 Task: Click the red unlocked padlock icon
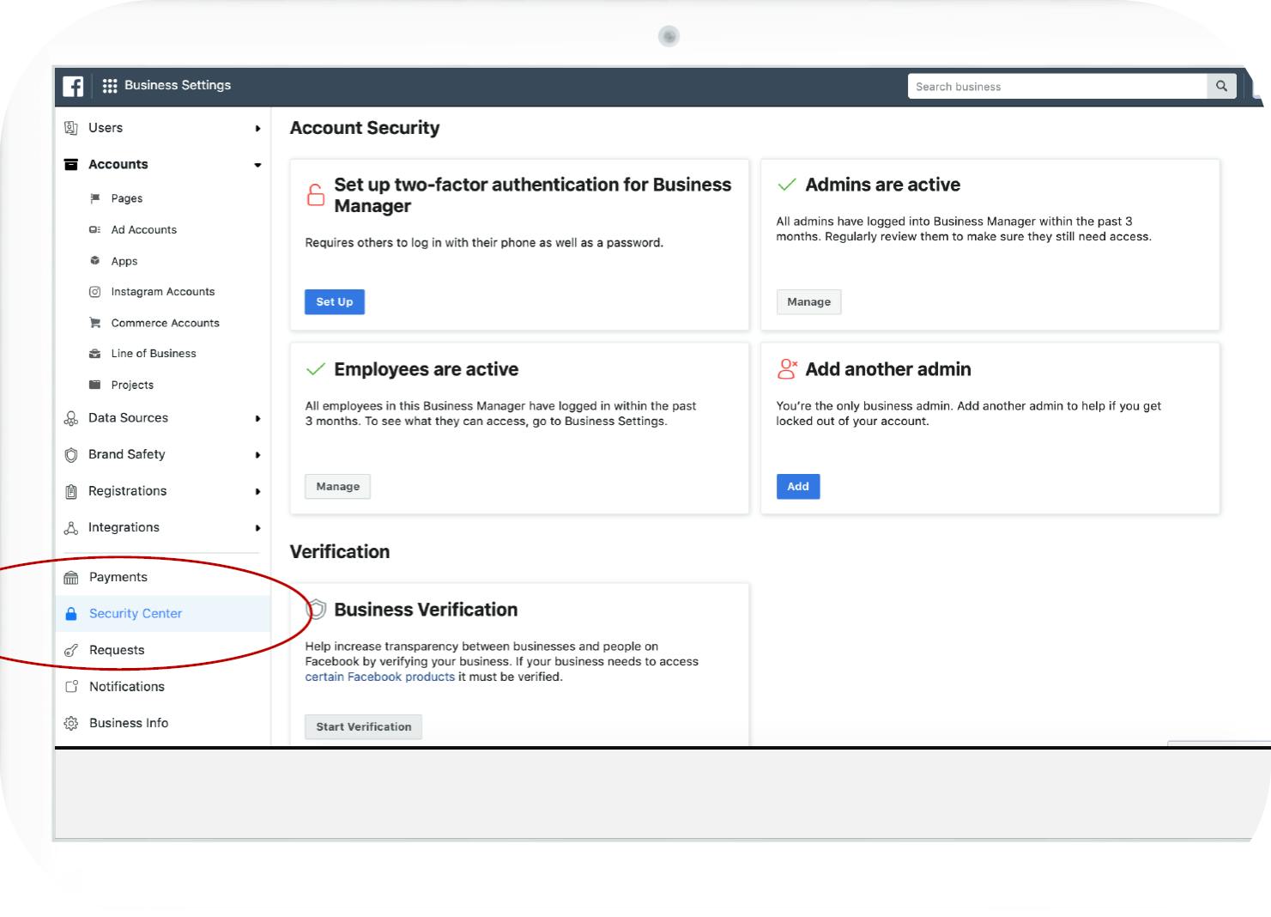(316, 195)
